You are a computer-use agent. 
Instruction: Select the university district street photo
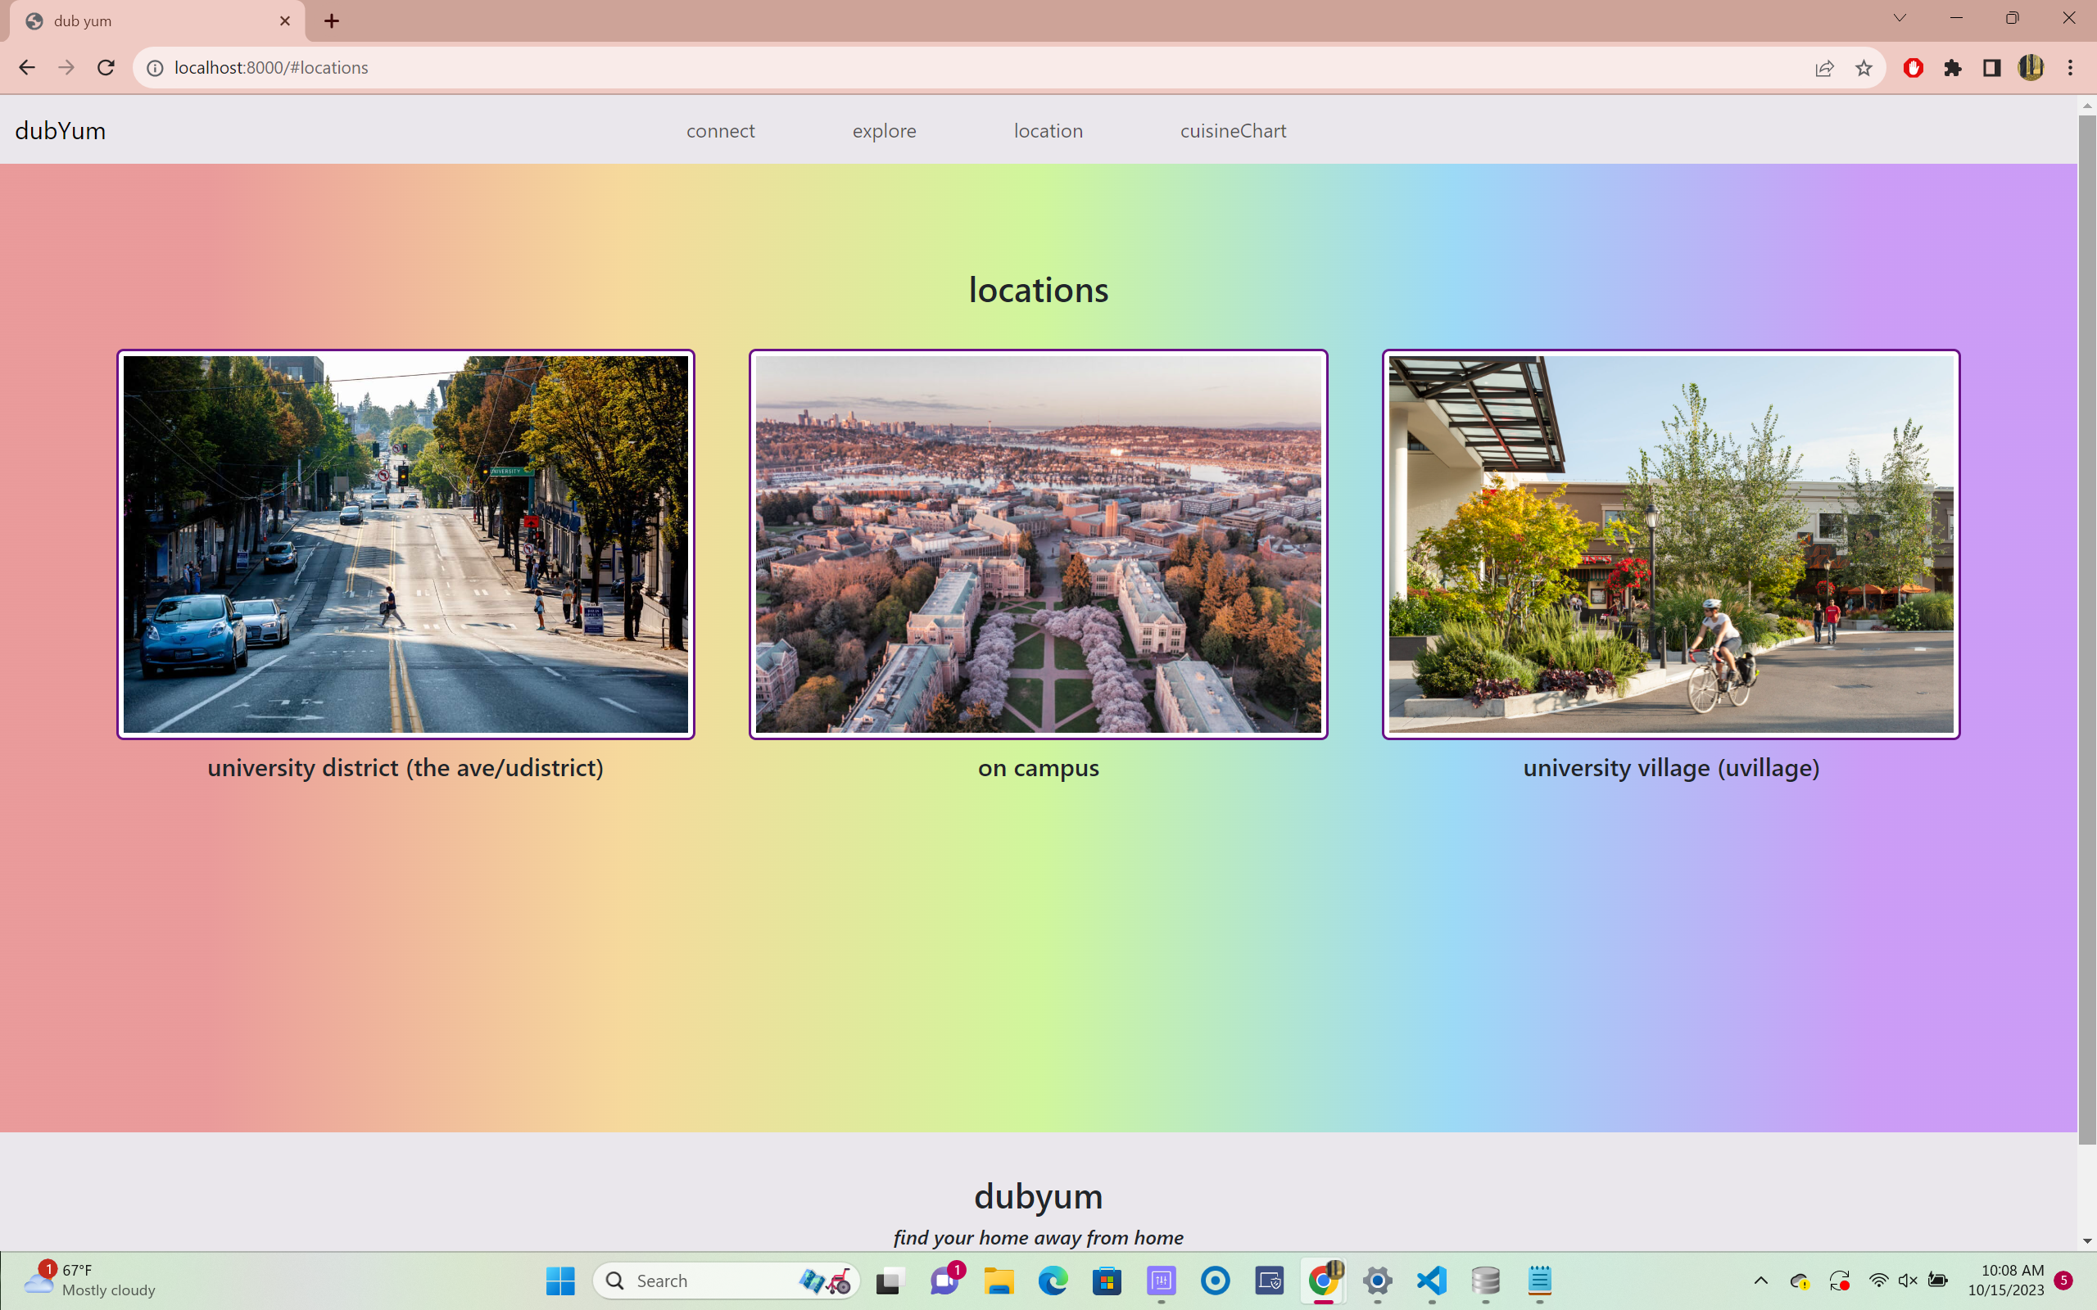coord(405,544)
